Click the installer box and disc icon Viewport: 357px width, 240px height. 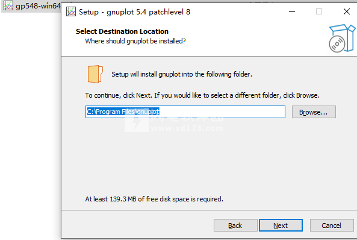(342, 39)
